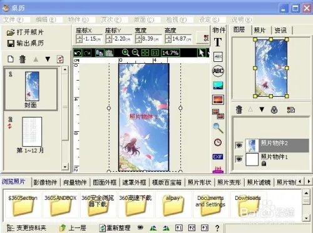Select the cover page thumbnail 封面
Viewport: 313px width, 233px height.
[31, 89]
